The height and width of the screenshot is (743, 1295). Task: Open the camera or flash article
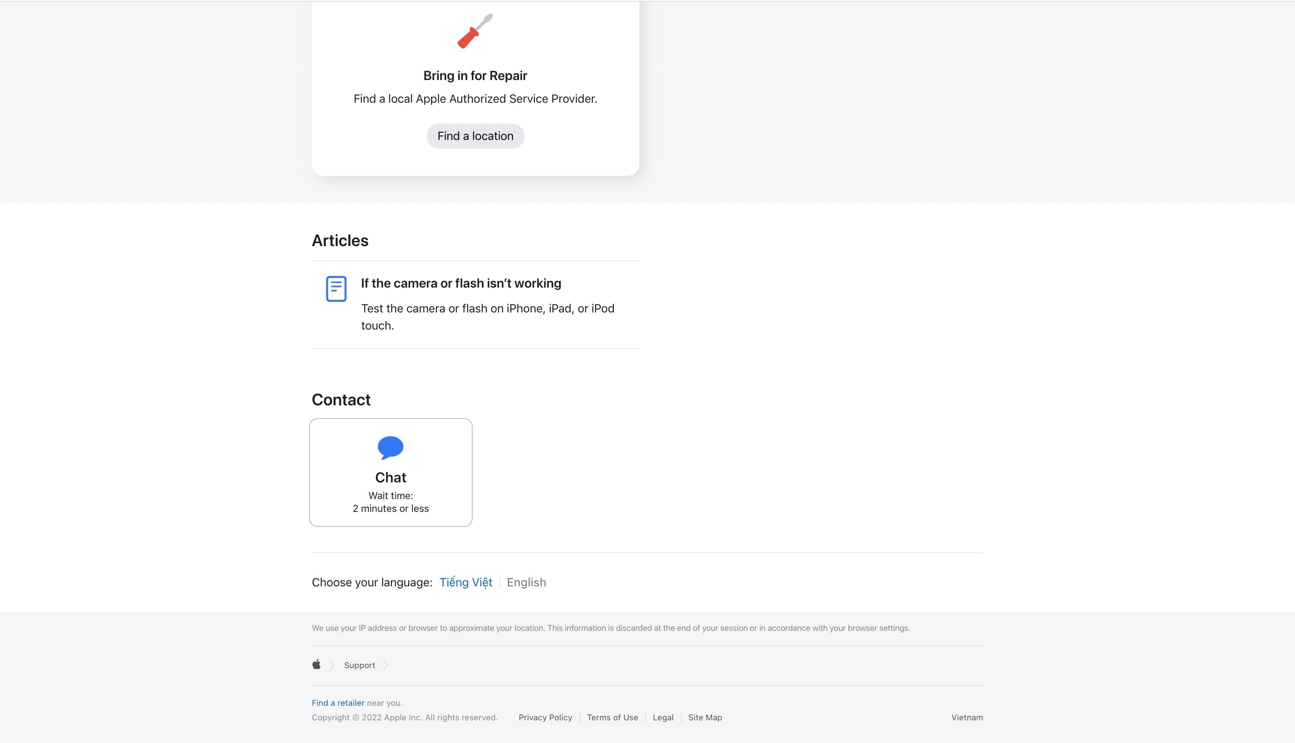click(x=461, y=283)
